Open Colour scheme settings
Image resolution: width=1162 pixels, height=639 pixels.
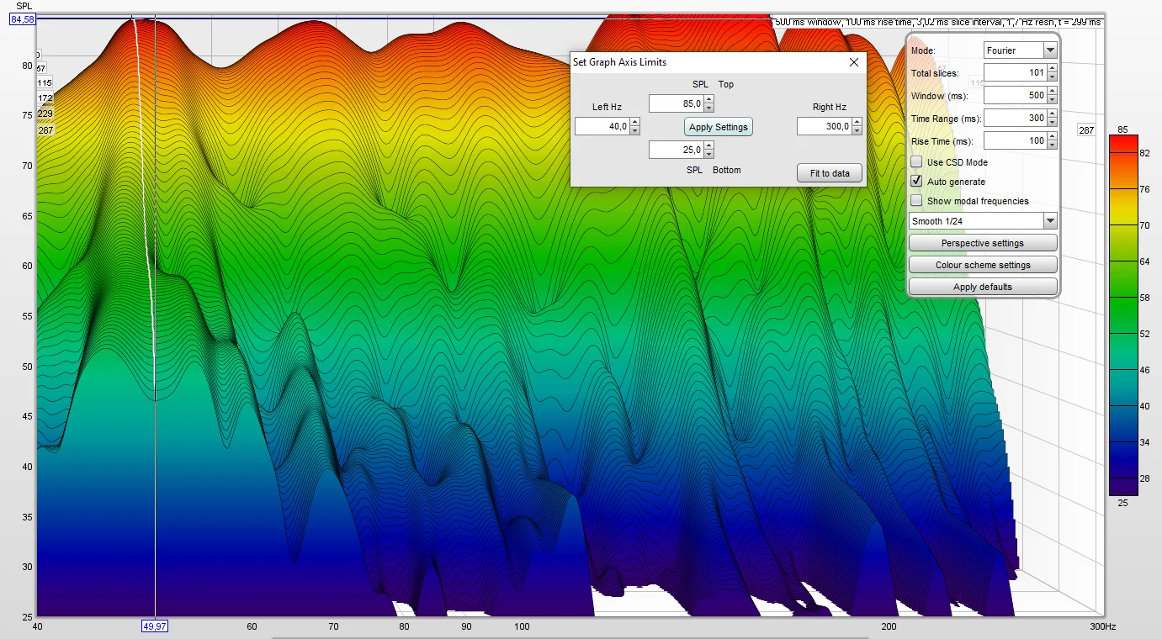coord(983,265)
